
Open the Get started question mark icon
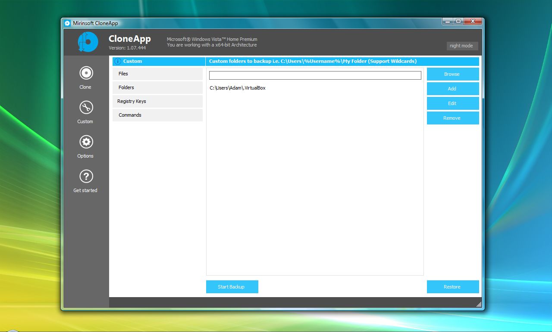point(86,177)
